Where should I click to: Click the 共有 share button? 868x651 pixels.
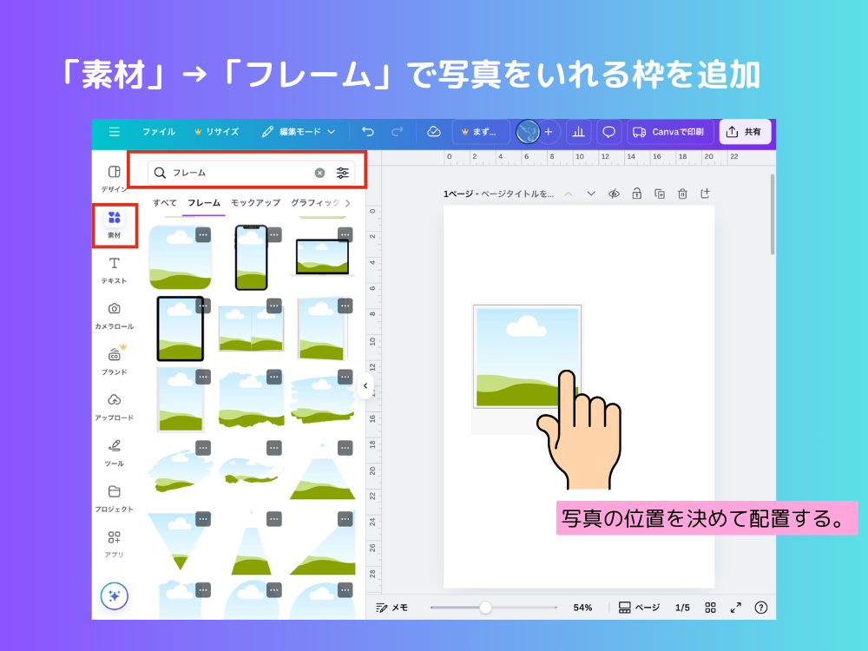pyautogui.click(x=745, y=131)
